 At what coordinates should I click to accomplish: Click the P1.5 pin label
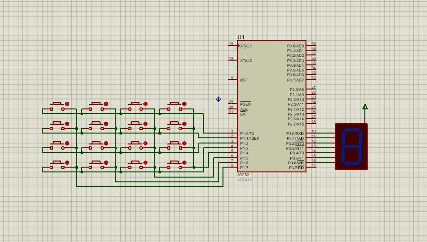pyautogui.click(x=244, y=158)
